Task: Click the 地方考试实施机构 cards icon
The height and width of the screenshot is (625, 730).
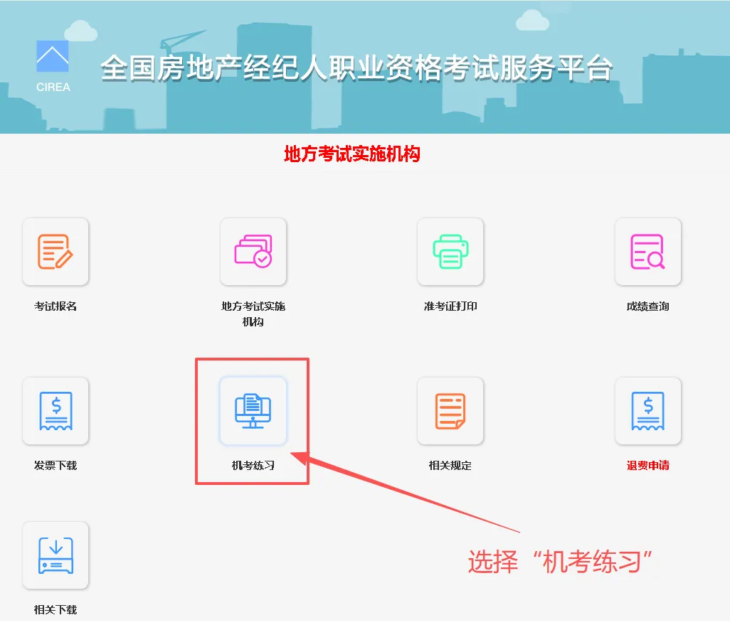Action: click(x=253, y=251)
